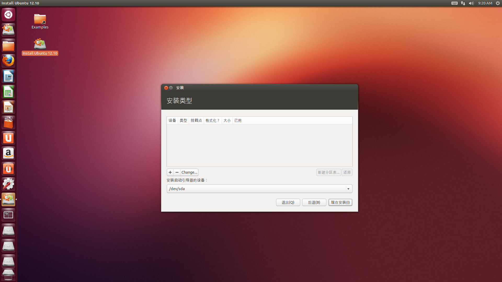Screen dimensions: 502x282
Task: Click the 格式化？ column header
Action: pos(213,120)
